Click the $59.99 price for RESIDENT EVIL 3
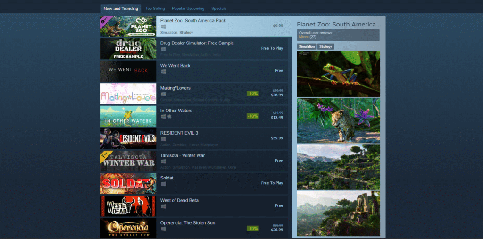This screenshot has height=239, width=483. point(277,138)
